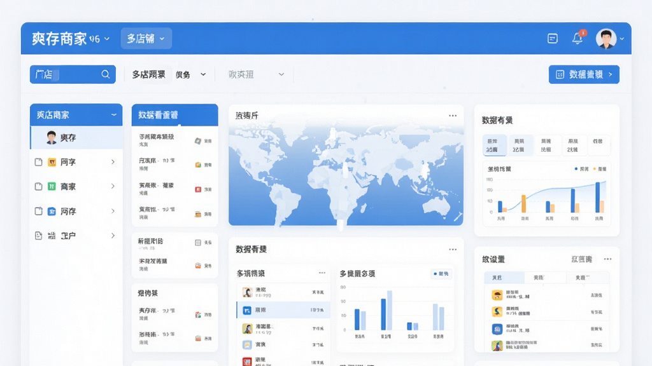Click the orange umbrella icon in the bottom-right list
This screenshot has height=366, width=652.
[497, 295]
